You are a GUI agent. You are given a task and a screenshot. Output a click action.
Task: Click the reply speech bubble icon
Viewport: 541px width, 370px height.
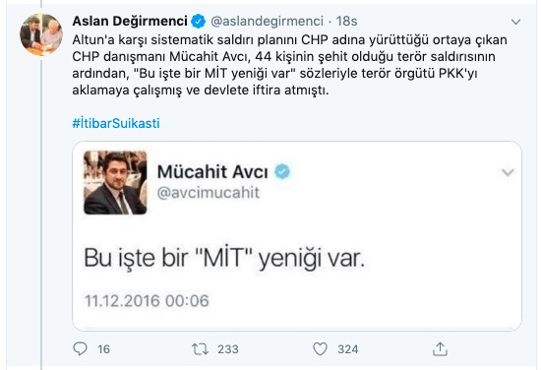[80, 349]
